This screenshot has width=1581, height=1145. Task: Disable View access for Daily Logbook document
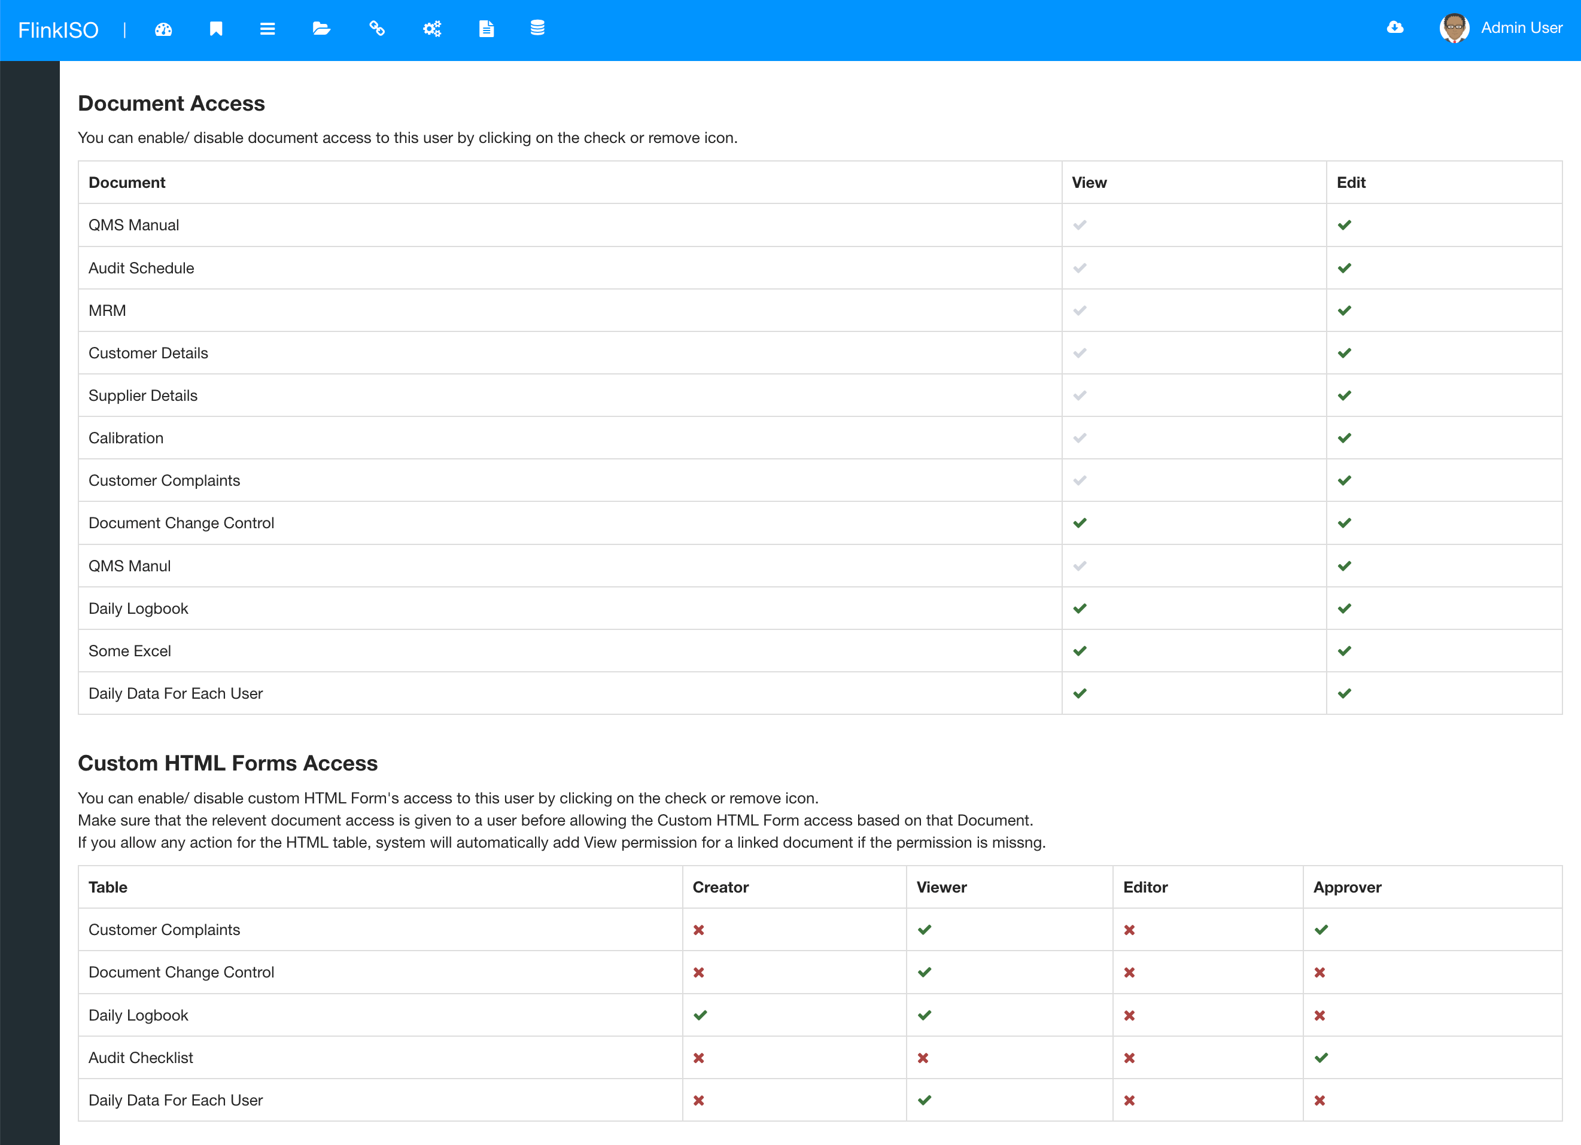coord(1080,608)
